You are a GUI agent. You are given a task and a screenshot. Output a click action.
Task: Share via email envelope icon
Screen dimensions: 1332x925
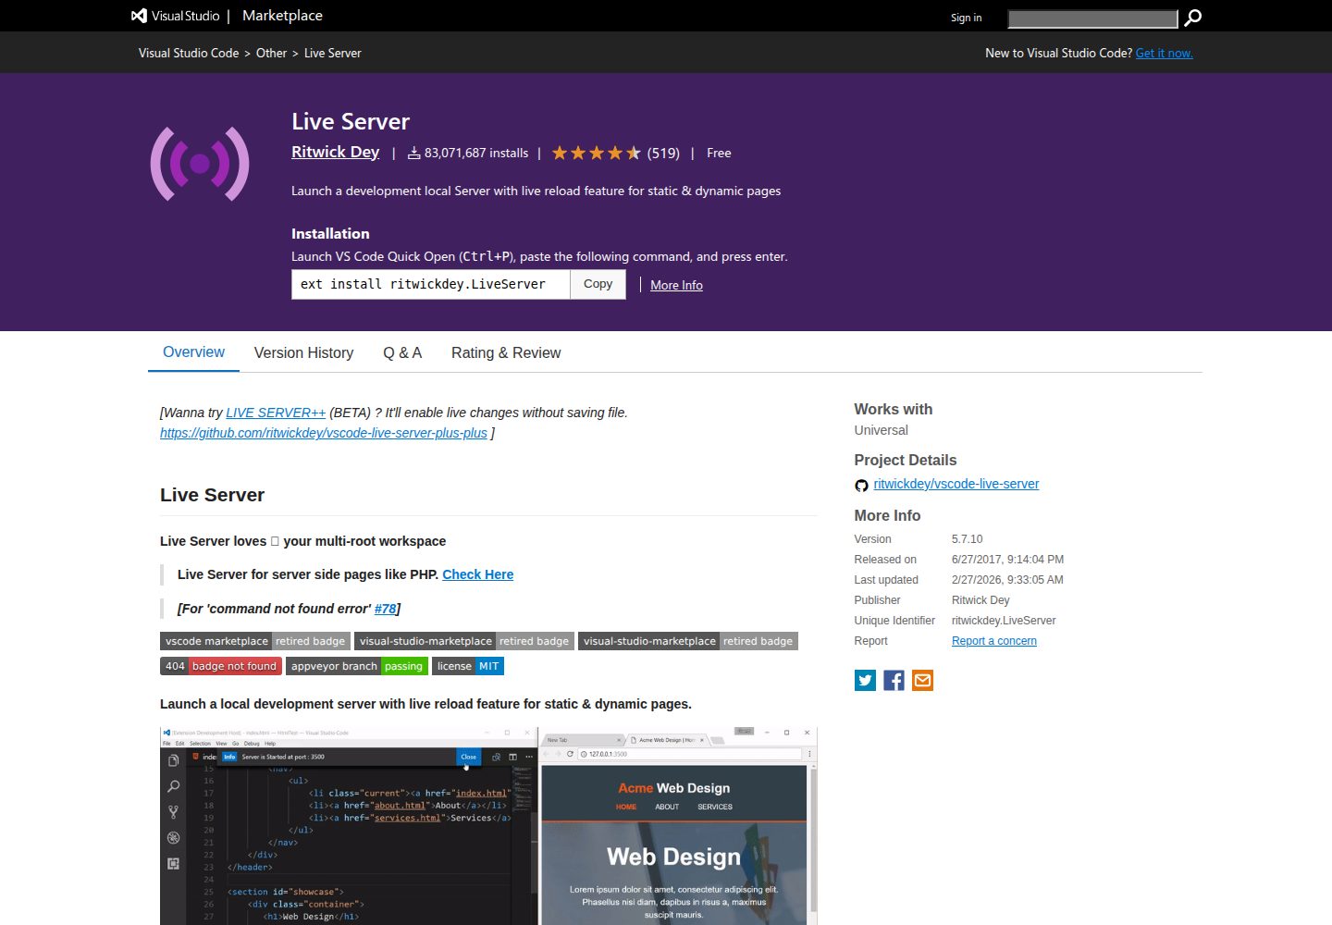pos(922,681)
